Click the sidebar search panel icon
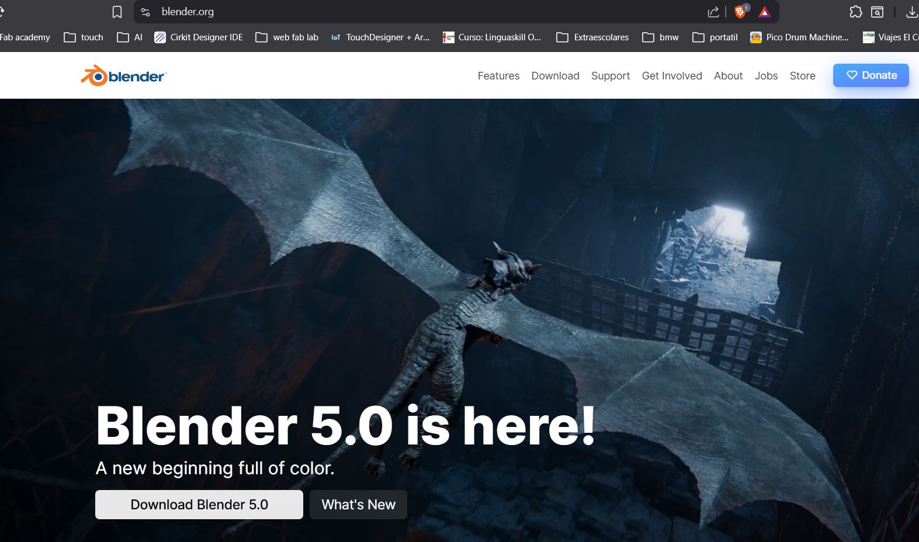919x542 pixels. [877, 12]
